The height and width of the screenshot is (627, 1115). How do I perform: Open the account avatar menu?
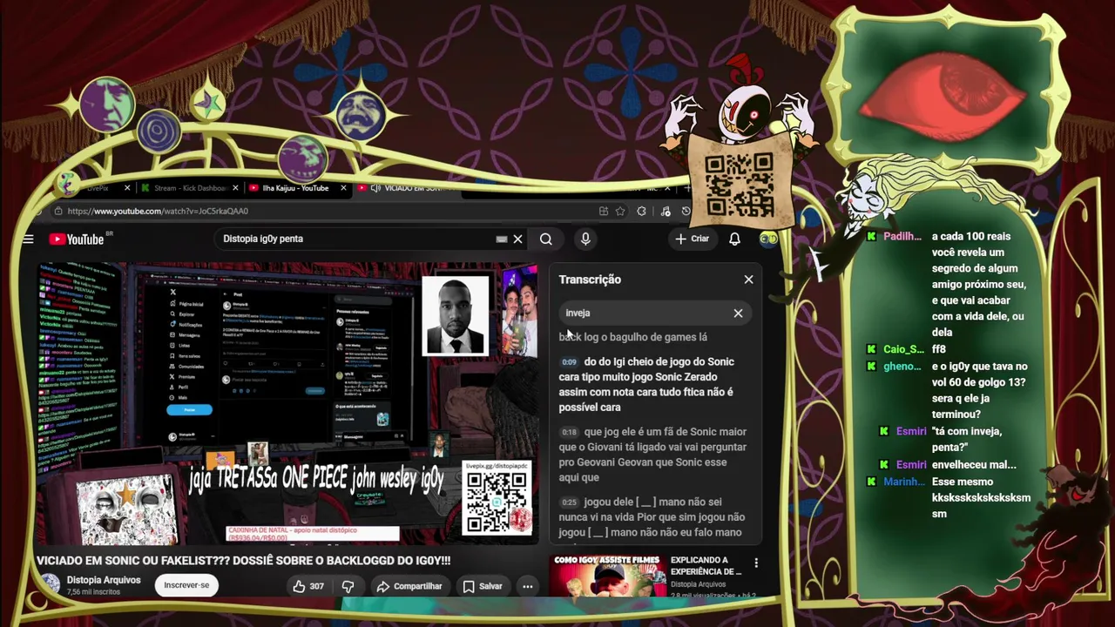click(767, 239)
